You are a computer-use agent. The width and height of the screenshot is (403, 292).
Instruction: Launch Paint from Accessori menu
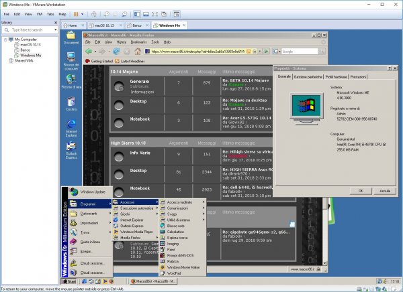pos(183,249)
